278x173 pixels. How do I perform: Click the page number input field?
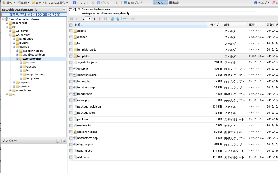pos(88,19)
